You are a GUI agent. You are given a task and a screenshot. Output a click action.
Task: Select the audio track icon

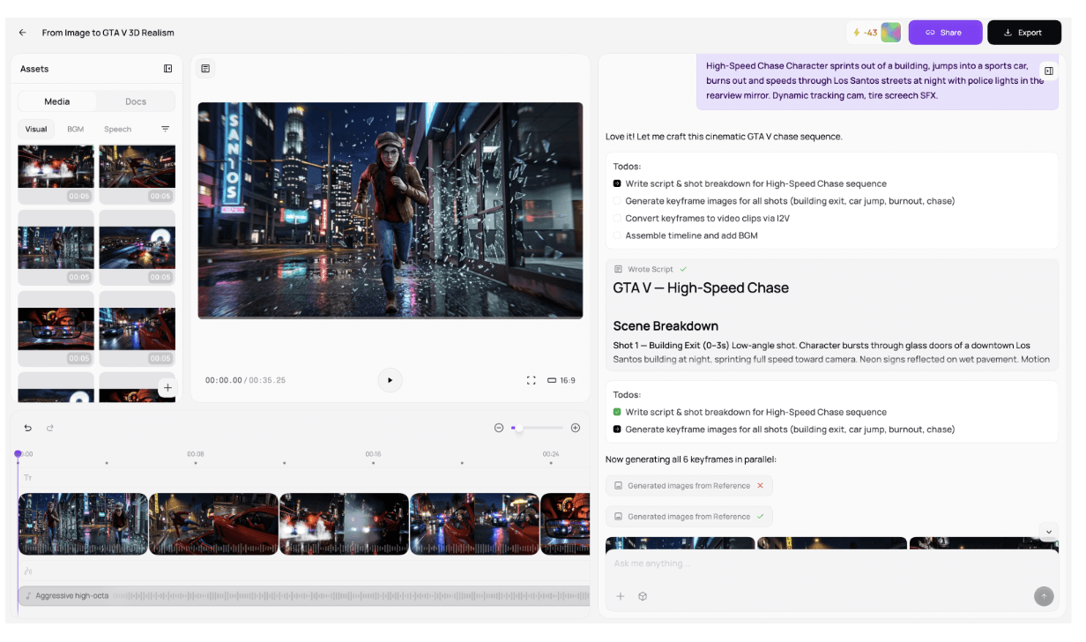(x=28, y=571)
